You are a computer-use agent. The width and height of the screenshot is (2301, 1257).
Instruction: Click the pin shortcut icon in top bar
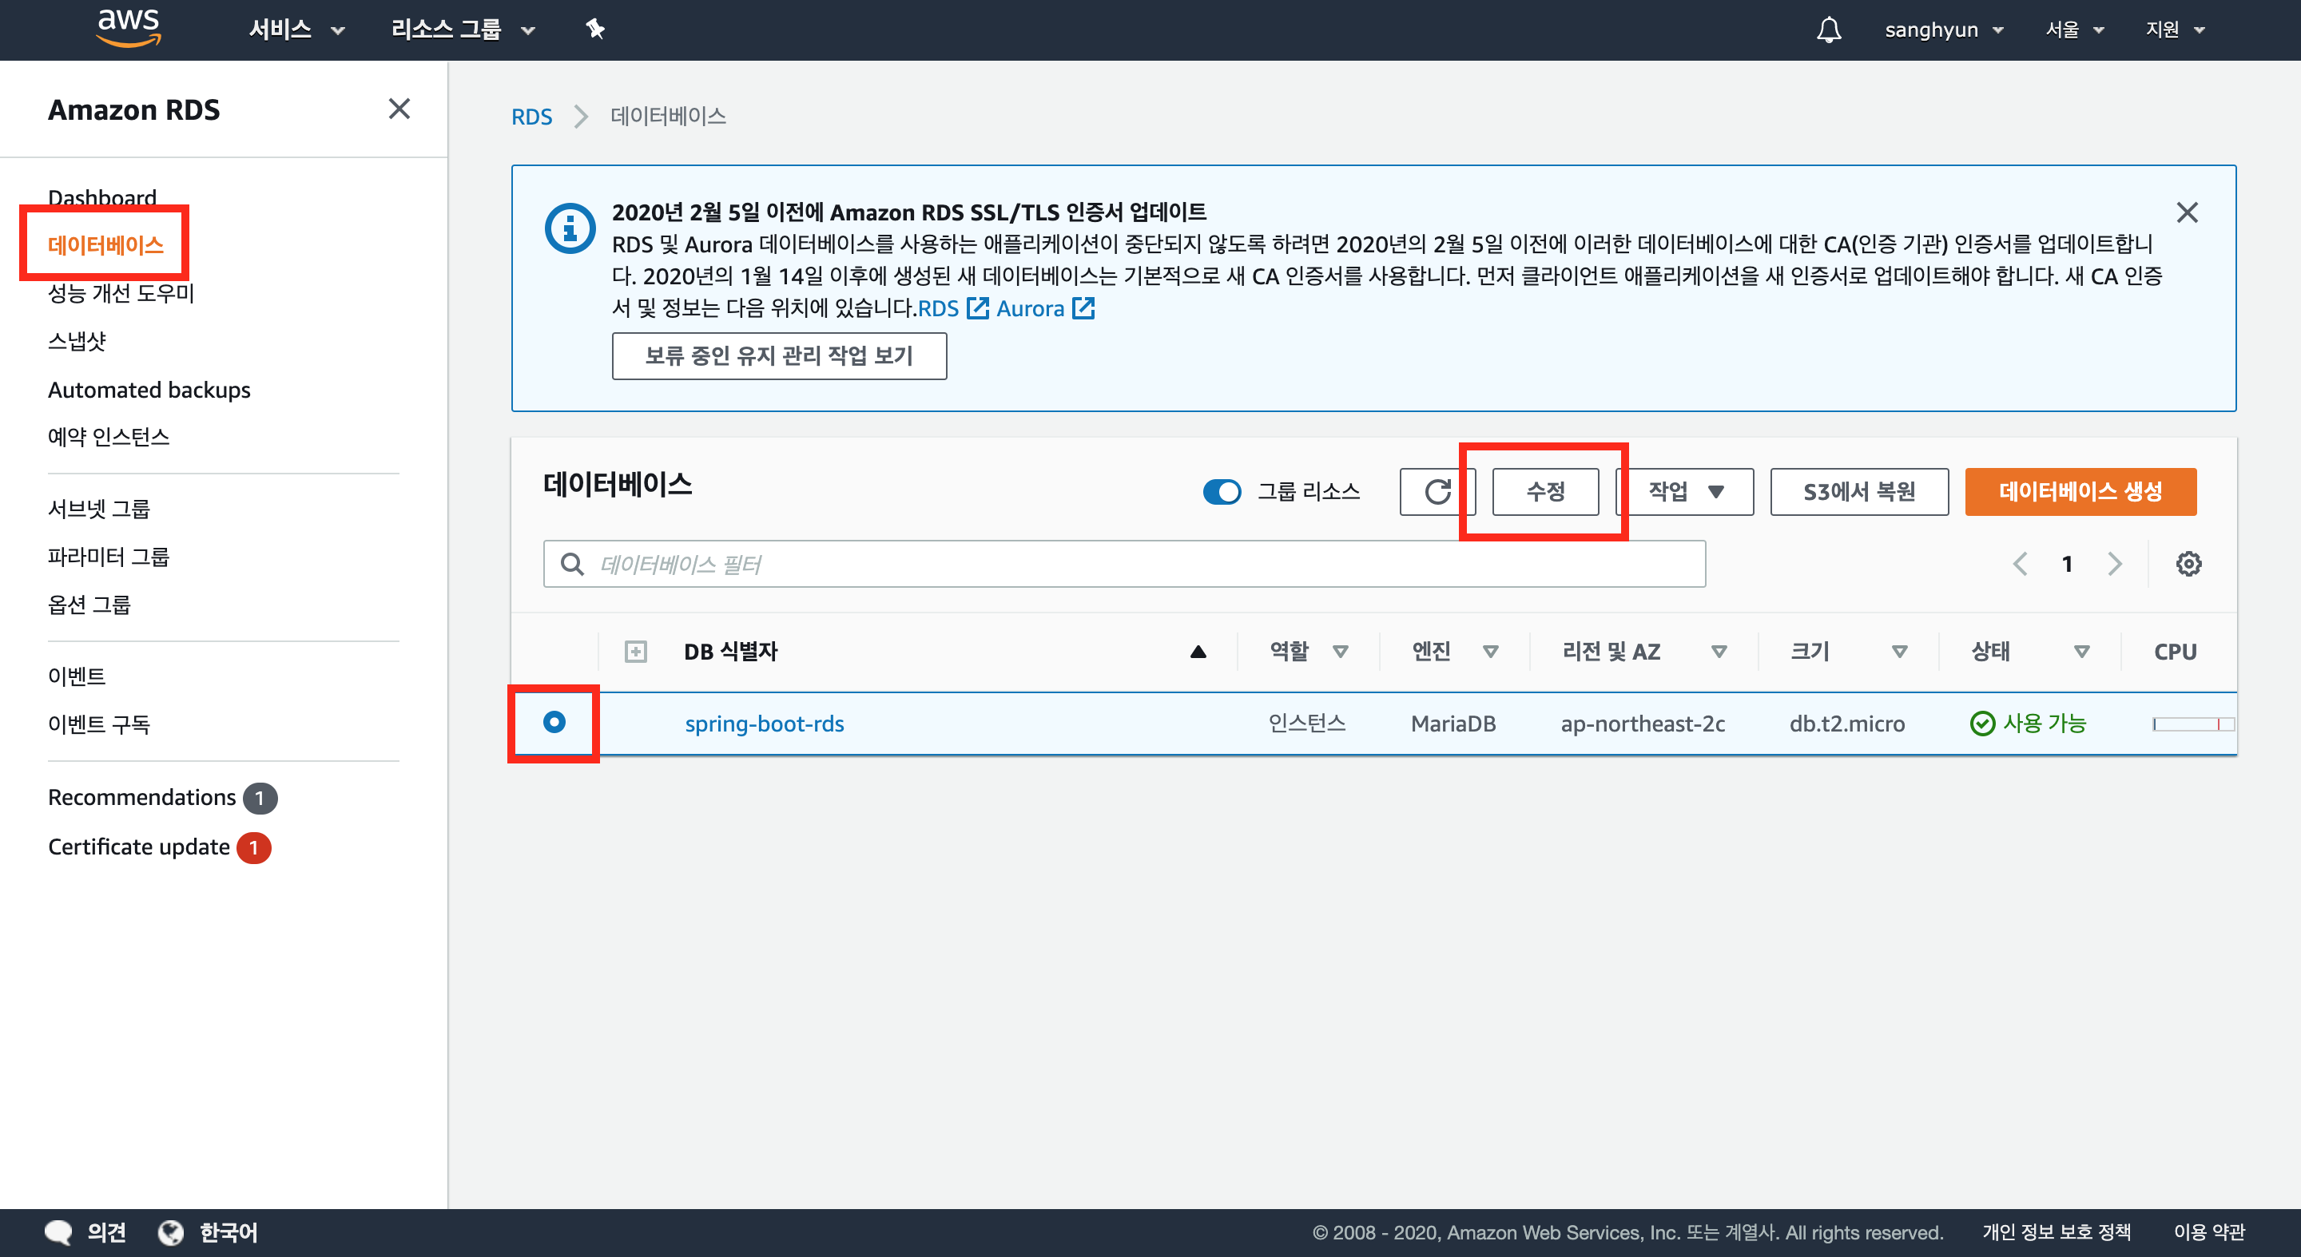pyautogui.click(x=595, y=30)
